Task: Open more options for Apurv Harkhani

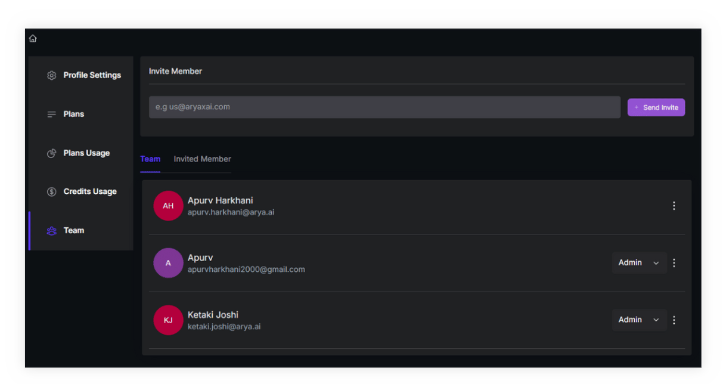Action: click(674, 206)
